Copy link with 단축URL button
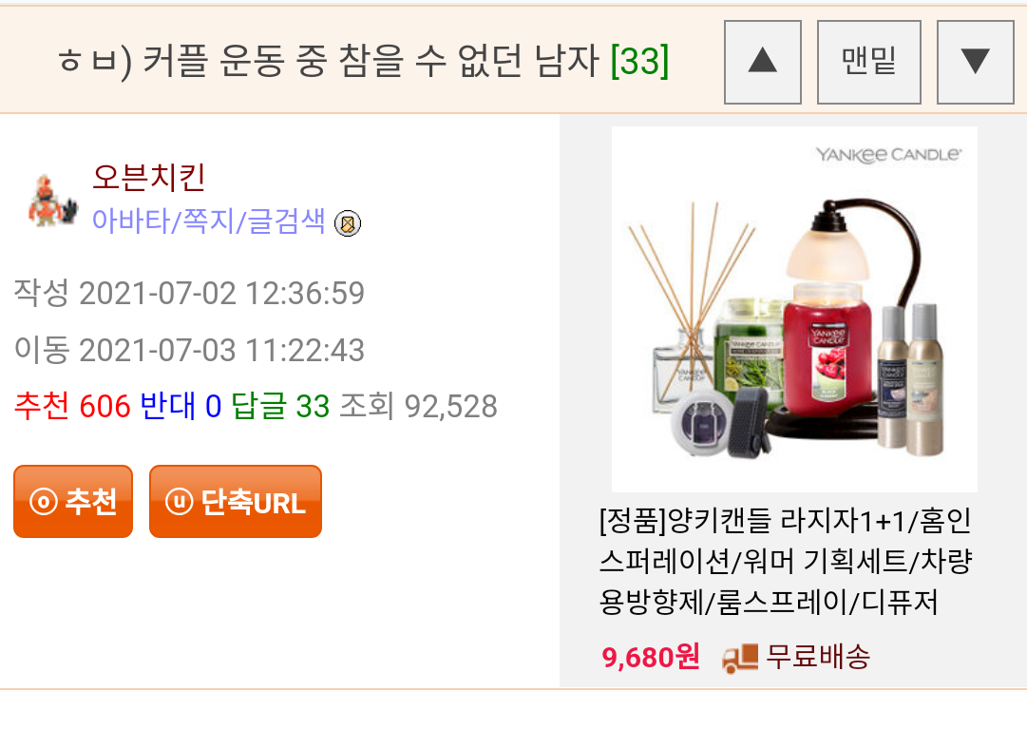Viewport: 1027px width, 749px height. coord(236,501)
